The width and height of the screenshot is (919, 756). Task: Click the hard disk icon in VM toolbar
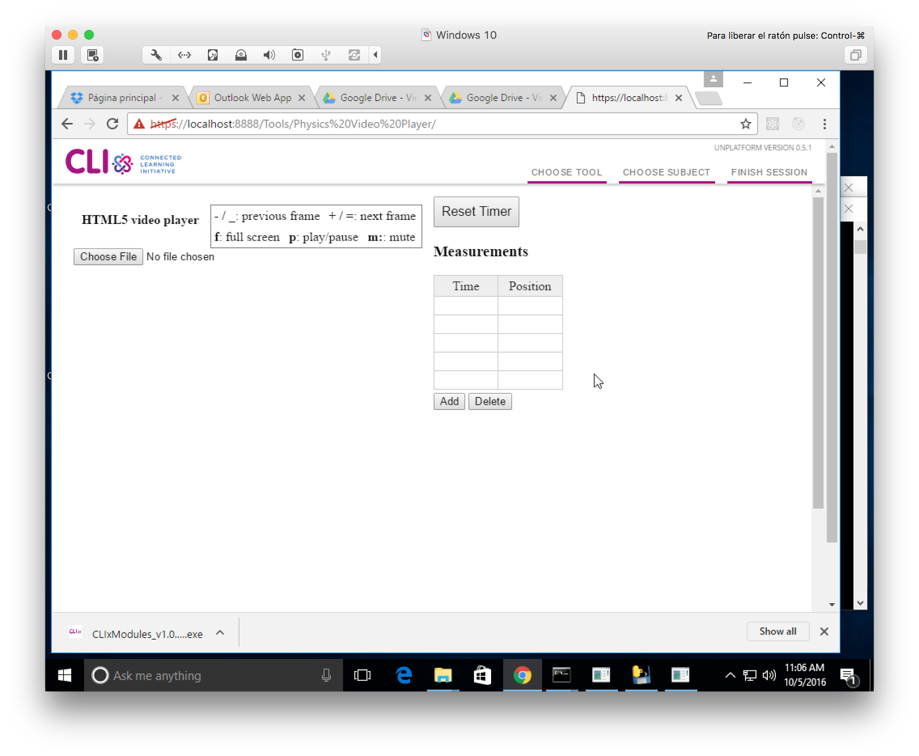213,55
